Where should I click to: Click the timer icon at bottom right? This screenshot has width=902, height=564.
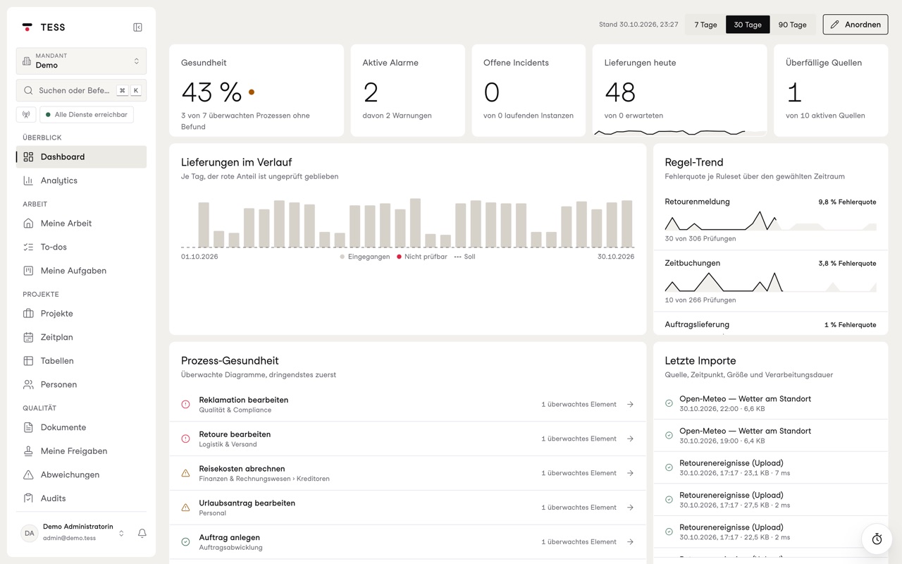click(877, 539)
